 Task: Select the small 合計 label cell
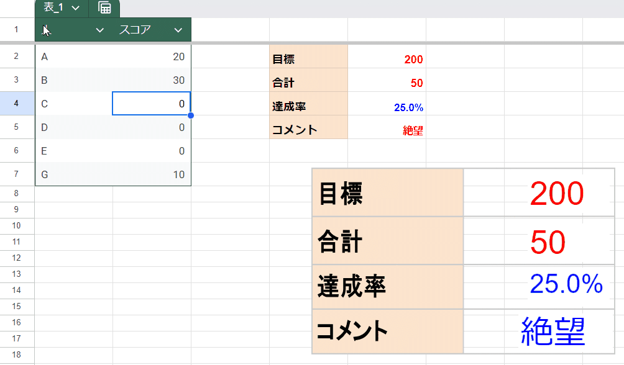[308, 80]
